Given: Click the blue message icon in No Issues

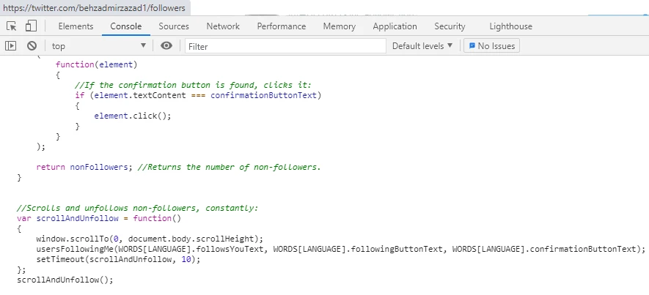Looking at the screenshot, I should tap(472, 45).
